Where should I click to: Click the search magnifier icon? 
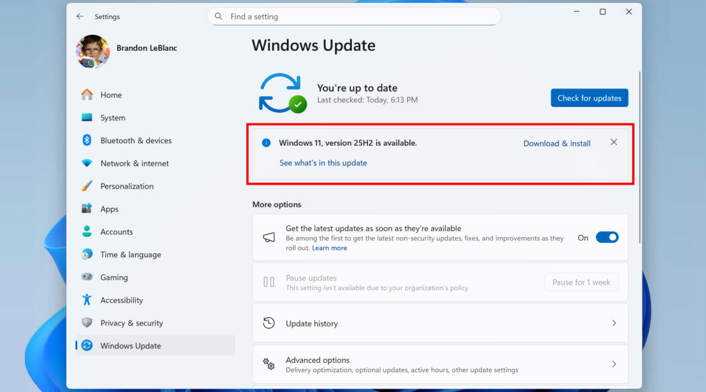pyautogui.click(x=218, y=16)
